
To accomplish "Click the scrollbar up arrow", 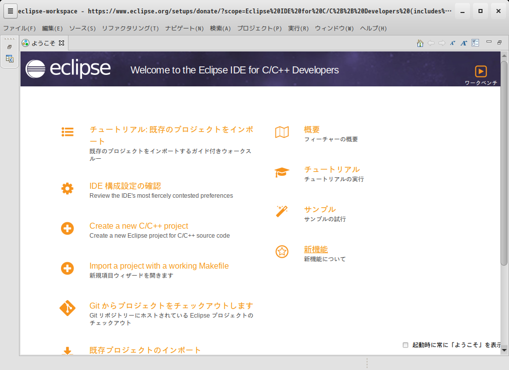I will (504, 56).
